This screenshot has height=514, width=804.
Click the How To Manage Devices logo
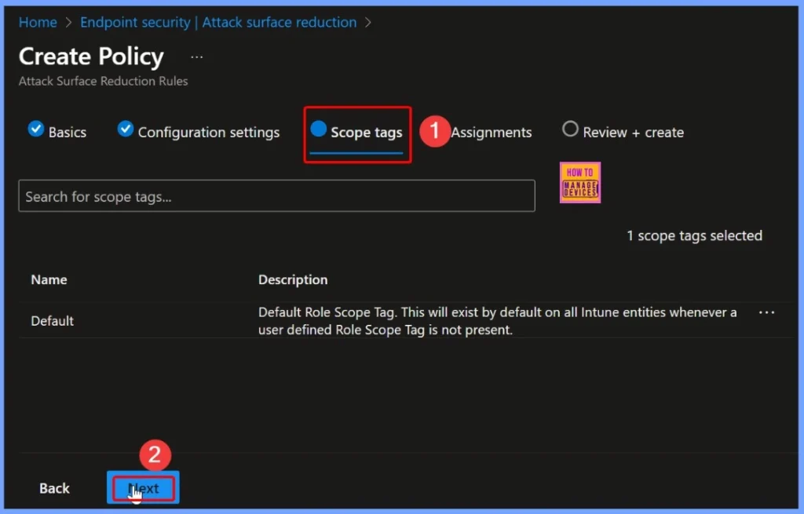(580, 183)
